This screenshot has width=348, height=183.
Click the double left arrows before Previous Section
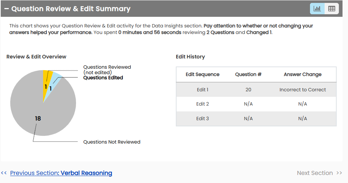pos(4,173)
